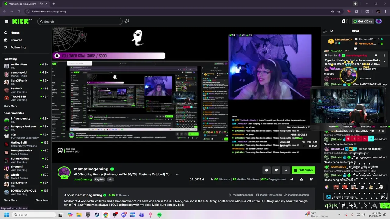This screenshot has width=390, height=219.
Task: Click the KICKs sparkle 0 balance
Action: 353,206
